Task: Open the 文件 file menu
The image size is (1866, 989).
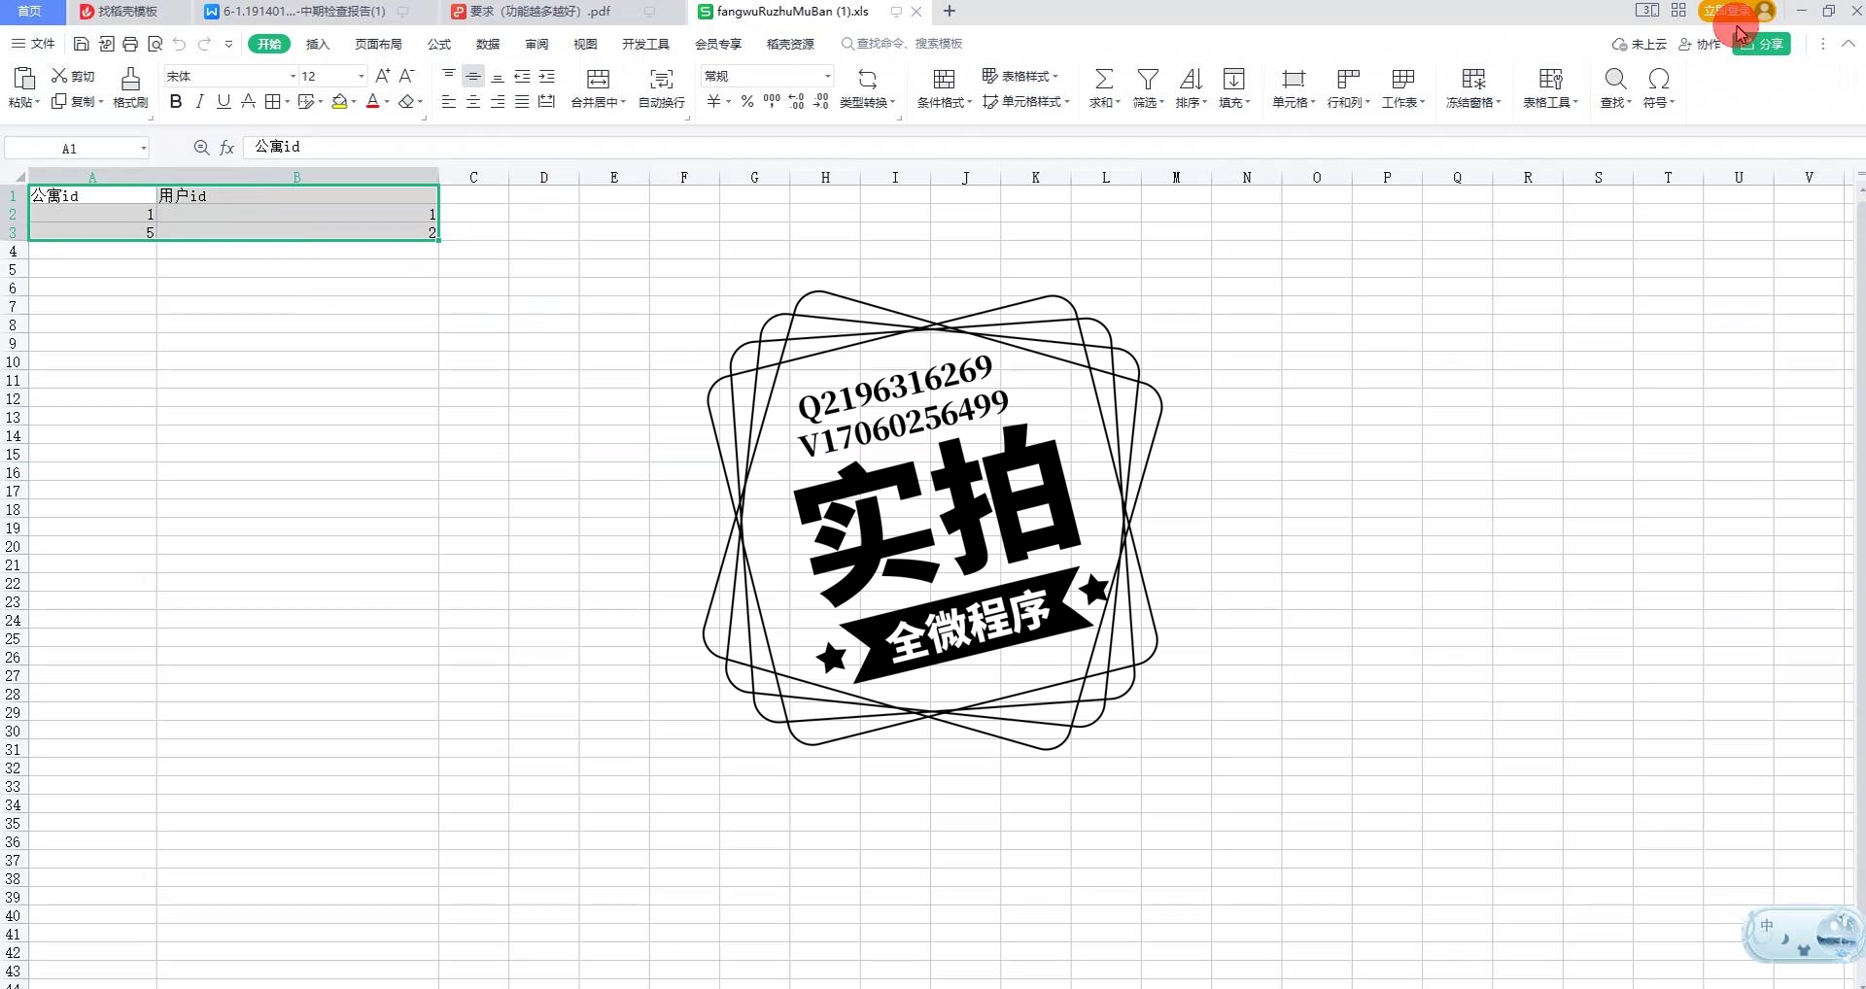Action: [33, 44]
